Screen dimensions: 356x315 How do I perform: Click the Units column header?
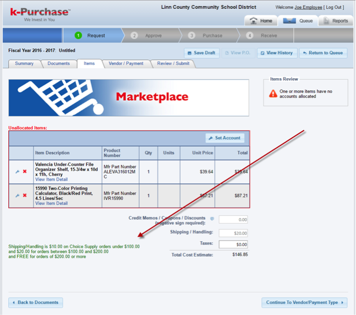(x=169, y=153)
